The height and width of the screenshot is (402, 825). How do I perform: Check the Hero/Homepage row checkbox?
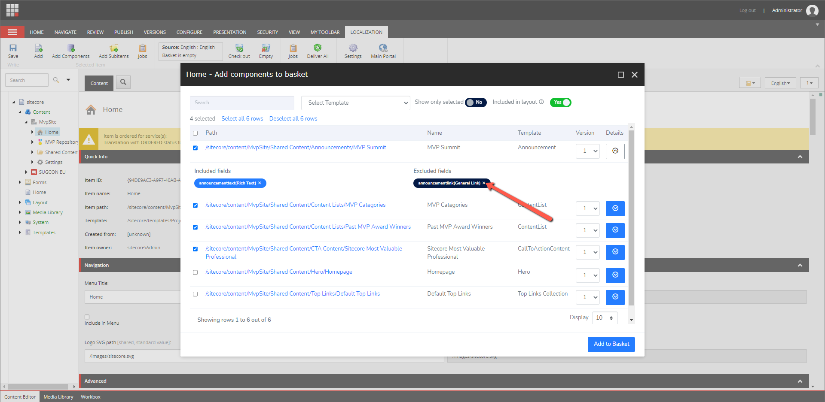pos(196,272)
